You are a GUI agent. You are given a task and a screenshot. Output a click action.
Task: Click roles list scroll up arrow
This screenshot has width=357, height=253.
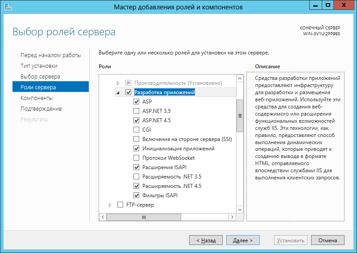tap(240, 79)
